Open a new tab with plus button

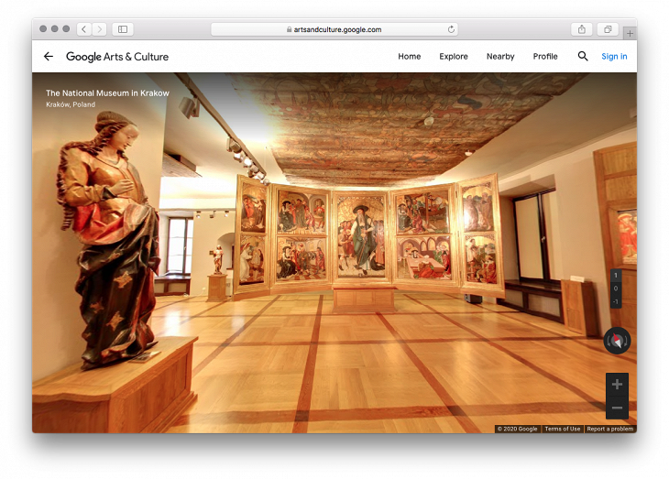click(x=630, y=33)
